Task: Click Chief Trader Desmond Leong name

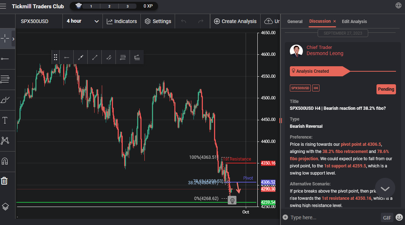Action: (325, 50)
